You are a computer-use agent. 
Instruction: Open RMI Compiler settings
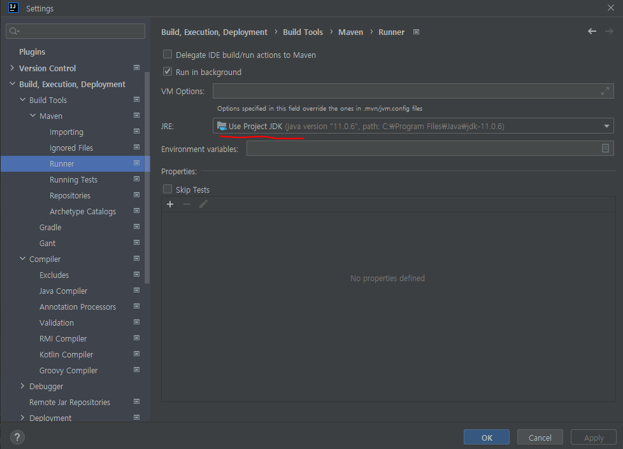tap(63, 339)
